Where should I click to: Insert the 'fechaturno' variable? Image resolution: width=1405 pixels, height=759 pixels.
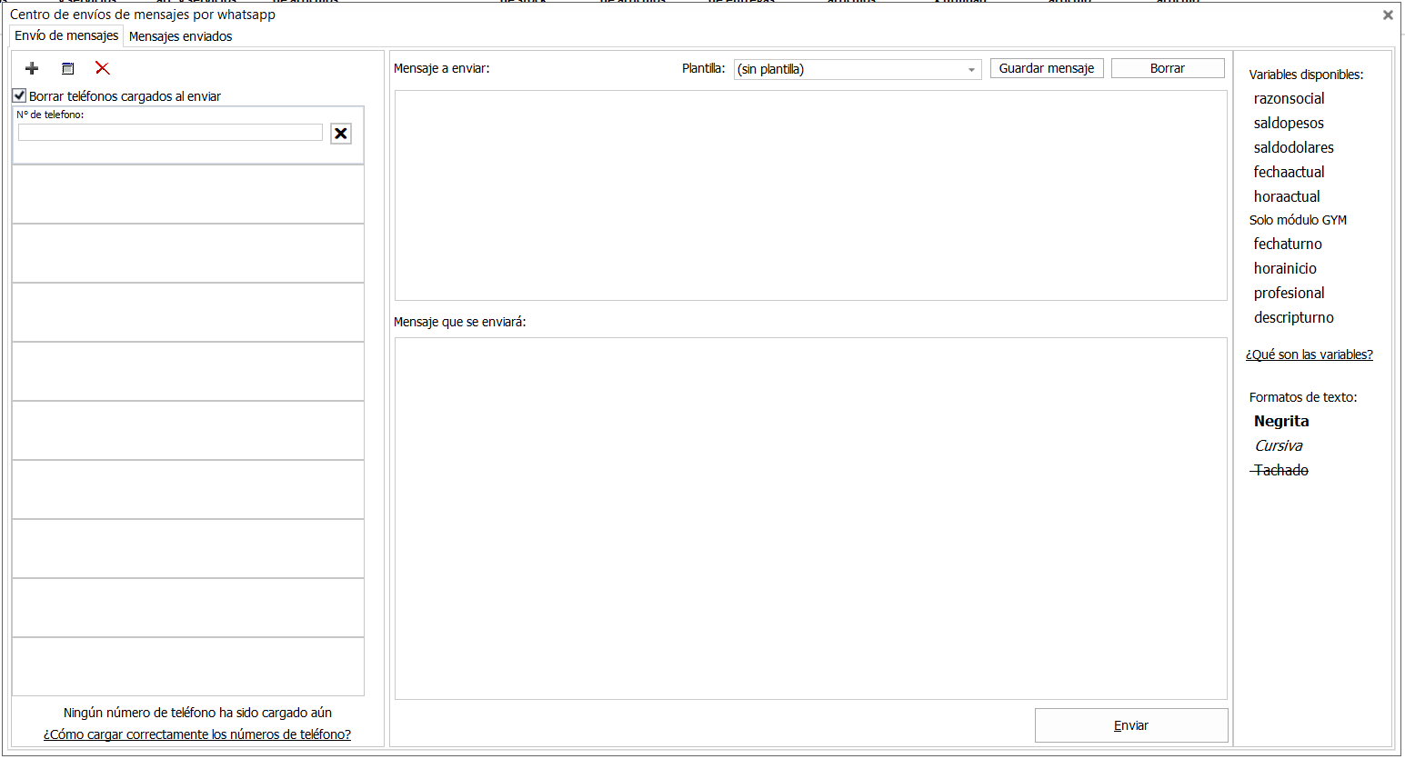pos(1288,244)
